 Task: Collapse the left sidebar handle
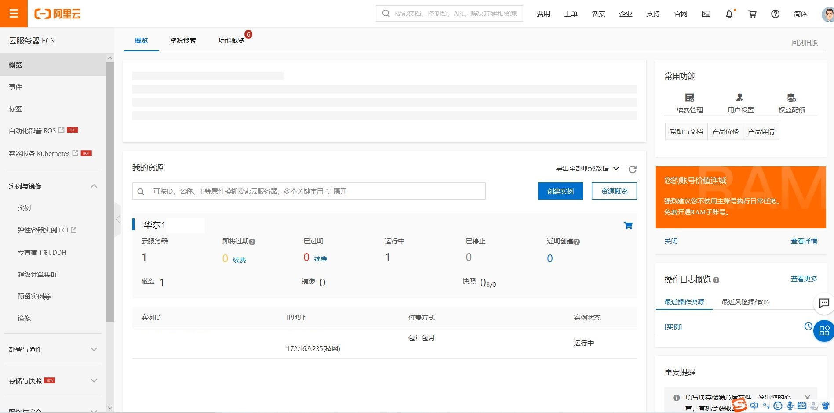[x=117, y=219]
